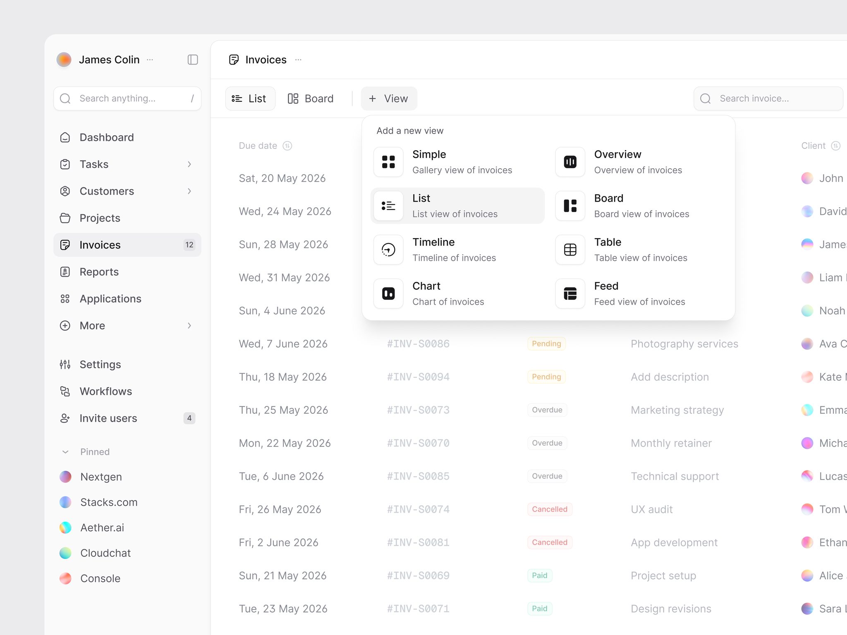This screenshot has width=847, height=635.
Task: Click invoice number #INV-S0086
Action: point(418,344)
